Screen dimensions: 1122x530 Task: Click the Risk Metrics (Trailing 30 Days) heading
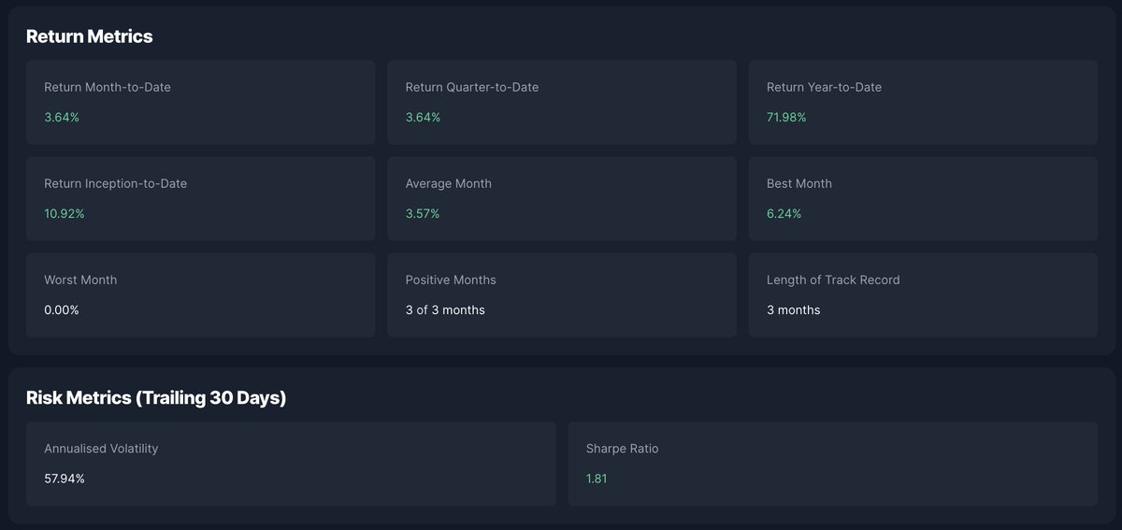(156, 398)
